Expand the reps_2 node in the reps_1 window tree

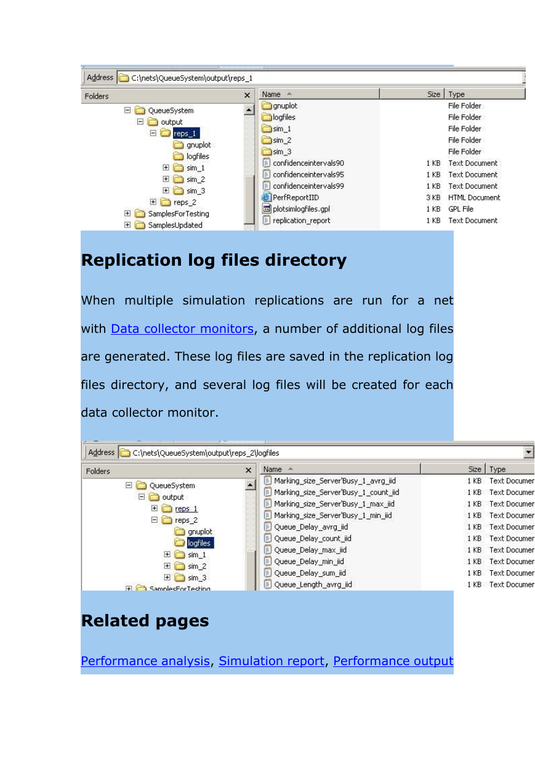(x=153, y=202)
